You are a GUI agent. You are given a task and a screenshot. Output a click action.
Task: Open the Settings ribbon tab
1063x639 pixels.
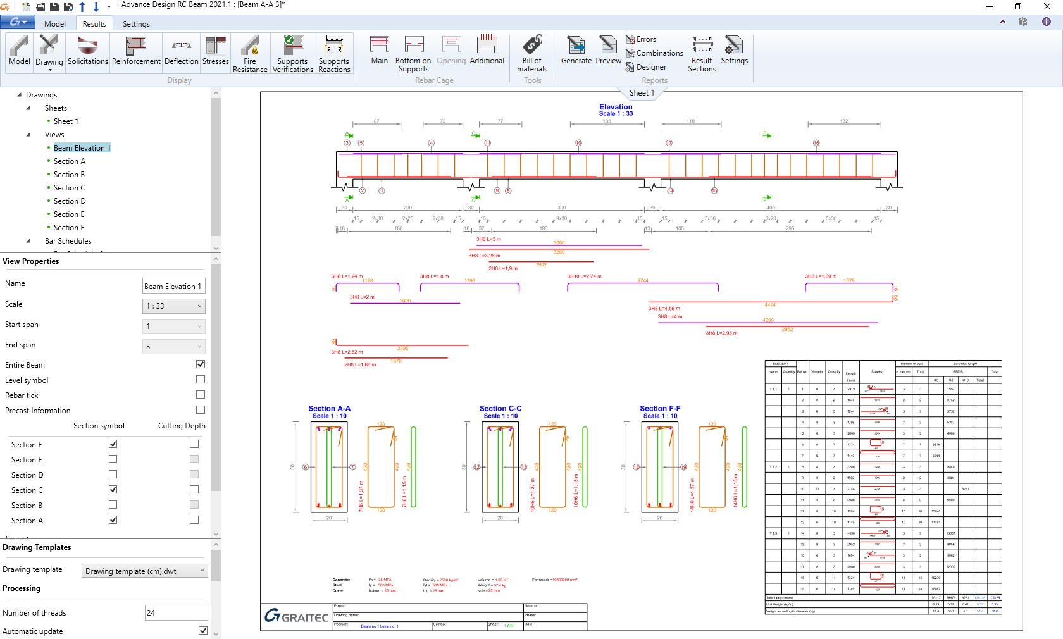136,24
